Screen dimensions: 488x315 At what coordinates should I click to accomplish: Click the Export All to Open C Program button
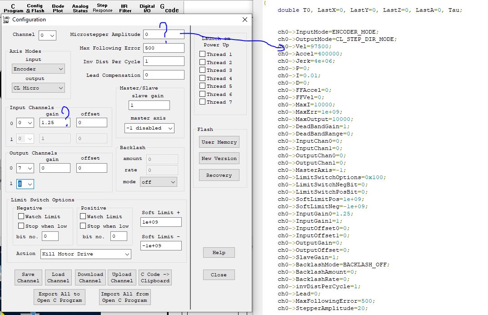point(59,297)
